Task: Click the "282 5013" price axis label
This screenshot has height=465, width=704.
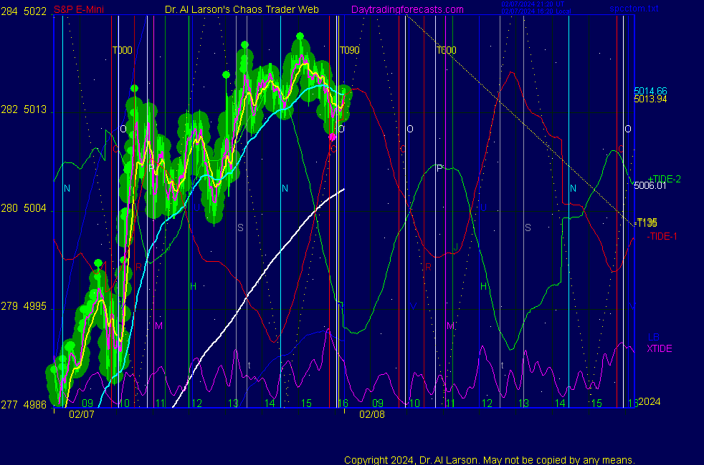Action: 24,109
